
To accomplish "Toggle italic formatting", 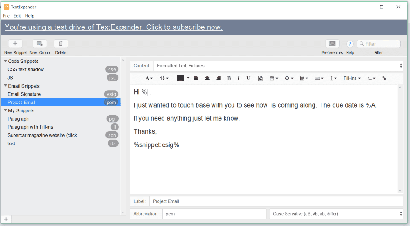I will (x=239, y=78).
